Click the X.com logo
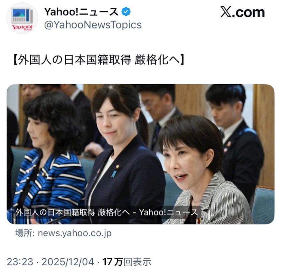This screenshot has height=273, width=281. pos(243,12)
